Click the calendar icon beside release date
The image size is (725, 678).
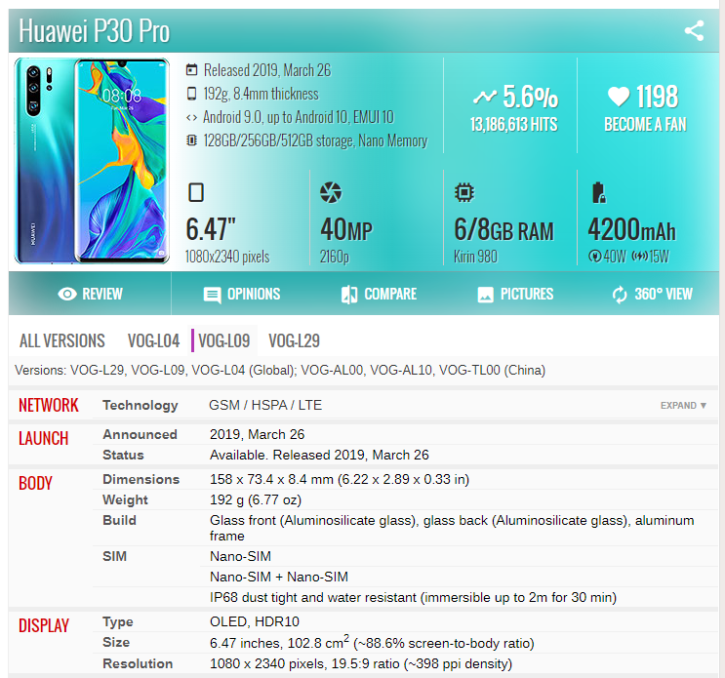point(192,70)
